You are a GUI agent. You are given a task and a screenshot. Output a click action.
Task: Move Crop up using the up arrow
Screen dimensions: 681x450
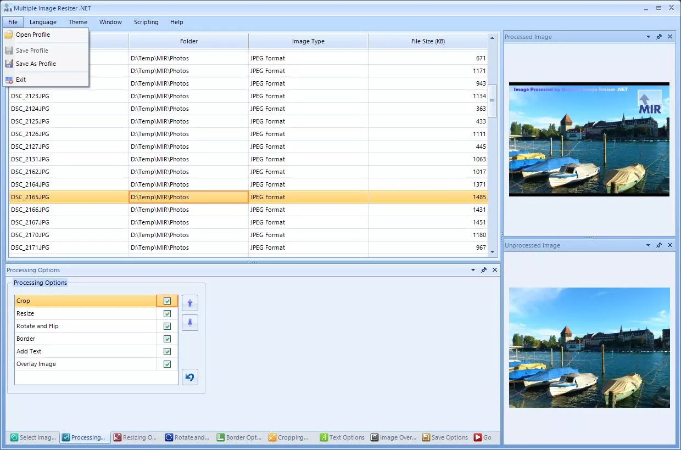pos(189,302)
